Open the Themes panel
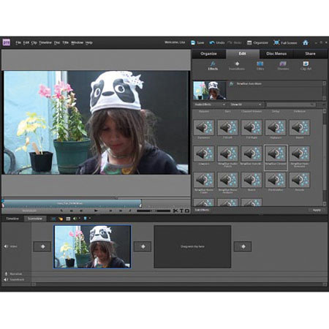The image size is (329, 329). point(283,66)
